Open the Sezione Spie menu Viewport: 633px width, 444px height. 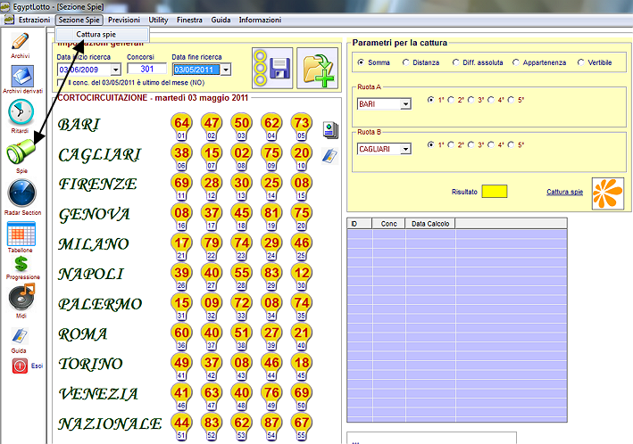coord(79,20)
